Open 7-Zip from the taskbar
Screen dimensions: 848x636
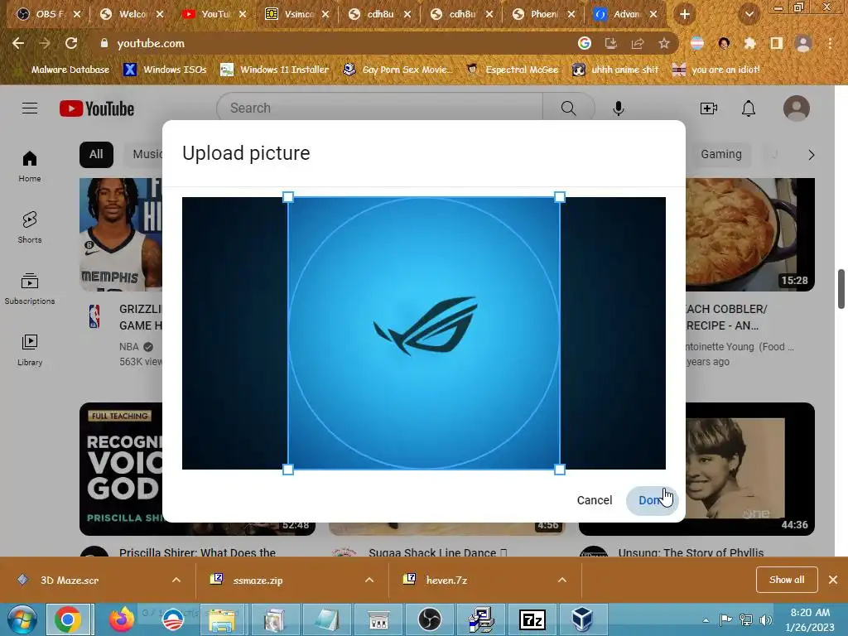(x=532, y=619)
